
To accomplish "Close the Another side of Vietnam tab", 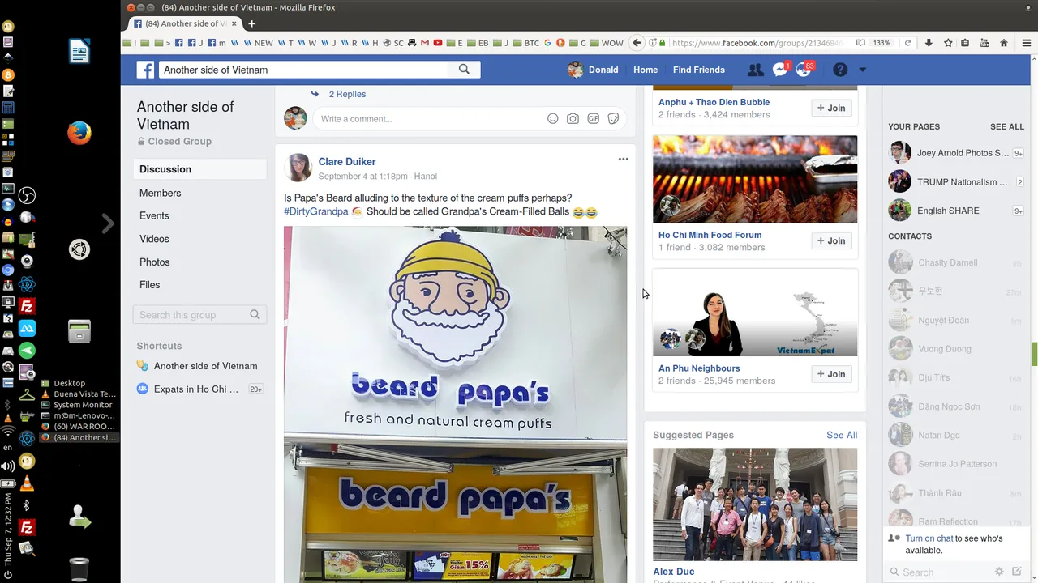I will point(234,23).
